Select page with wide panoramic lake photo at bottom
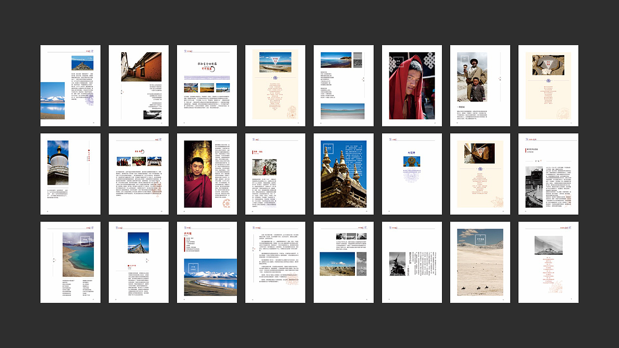This screenshot has height=348, width=619. point(344,86)
